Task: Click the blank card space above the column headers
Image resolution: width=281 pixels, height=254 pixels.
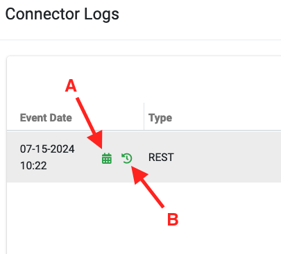Action: (144, 78)
